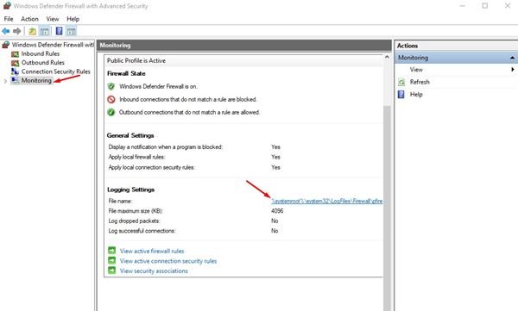Click the Up one level folder icon
Screen dimensions: 518x311
click(x=33, y=31)
